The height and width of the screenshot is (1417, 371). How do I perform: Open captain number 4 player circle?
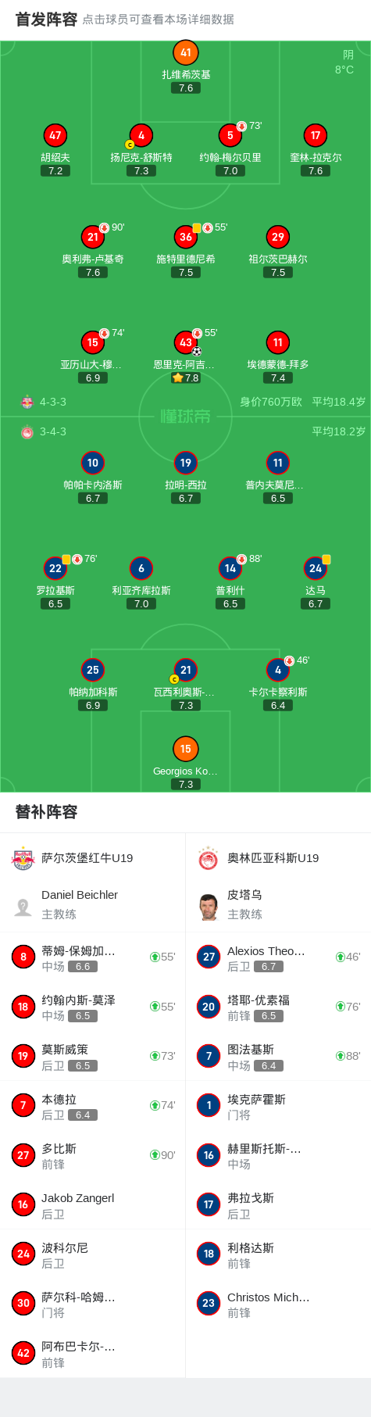141,136
